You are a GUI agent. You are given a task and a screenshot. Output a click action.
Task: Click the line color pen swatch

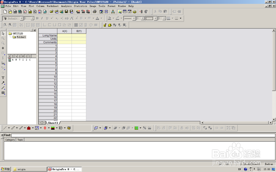pyautogui.click(x=117, y=18)
